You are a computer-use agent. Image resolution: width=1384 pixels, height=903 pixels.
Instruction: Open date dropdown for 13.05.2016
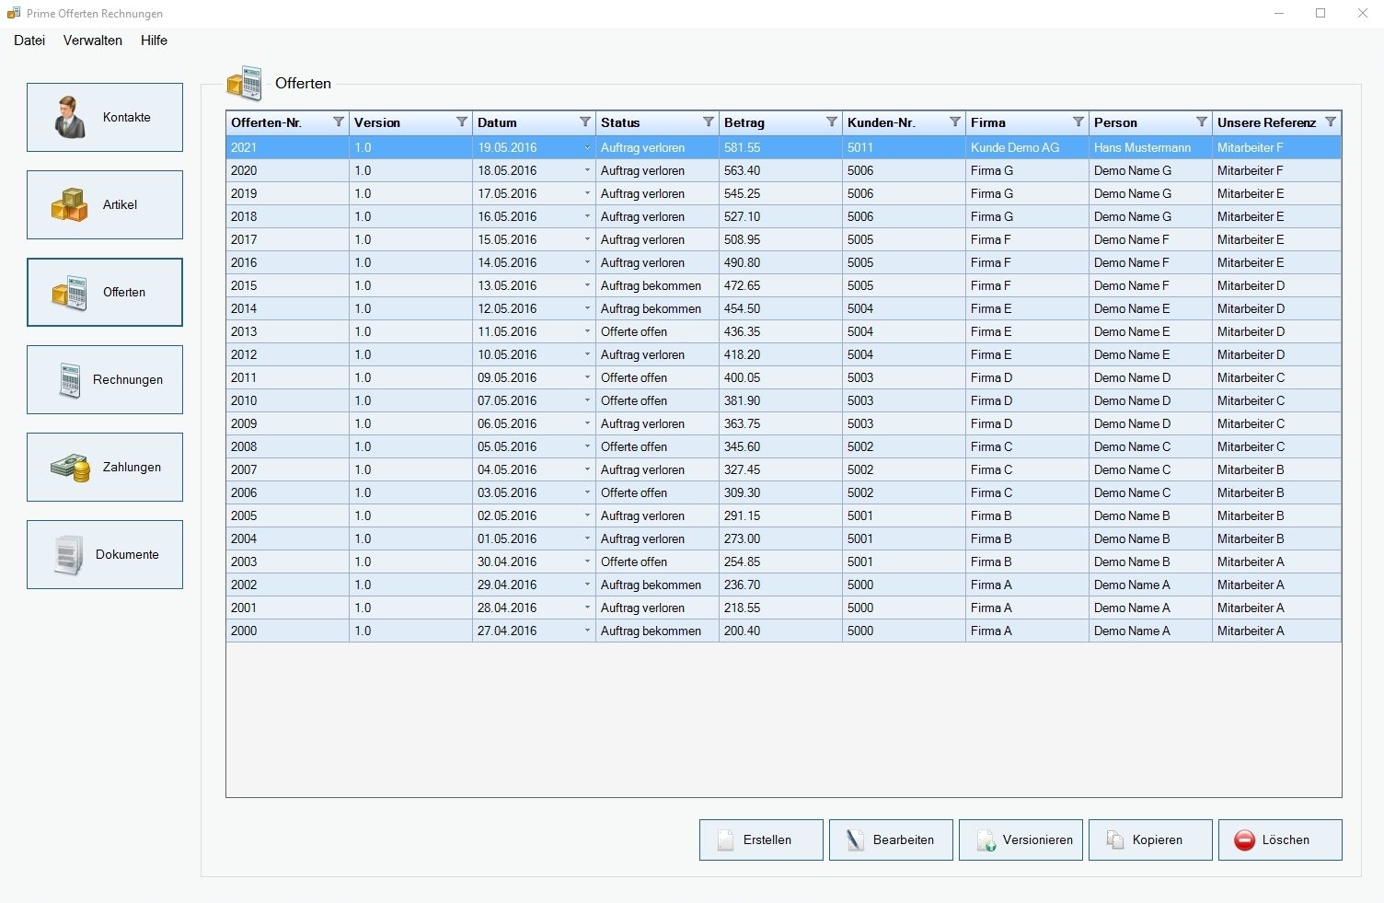(x=587, y=285)
